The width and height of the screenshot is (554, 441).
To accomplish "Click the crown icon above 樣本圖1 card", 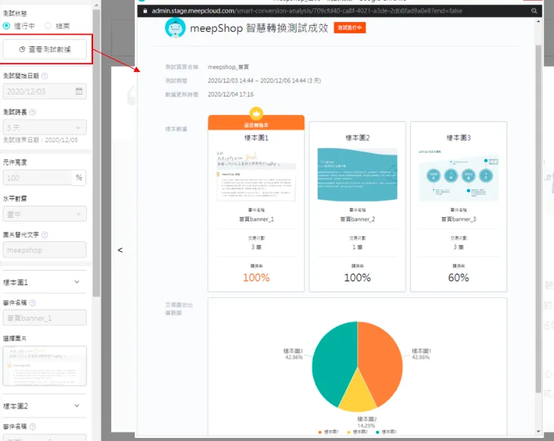I will pos(256,113).
